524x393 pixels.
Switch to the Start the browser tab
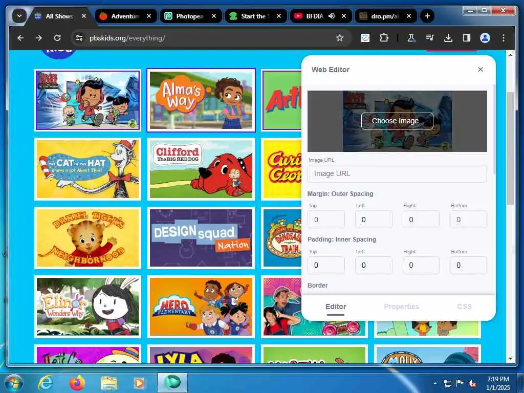tap(256, 16)
